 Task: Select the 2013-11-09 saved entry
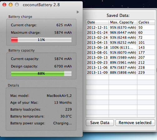[x=120, y=72]
